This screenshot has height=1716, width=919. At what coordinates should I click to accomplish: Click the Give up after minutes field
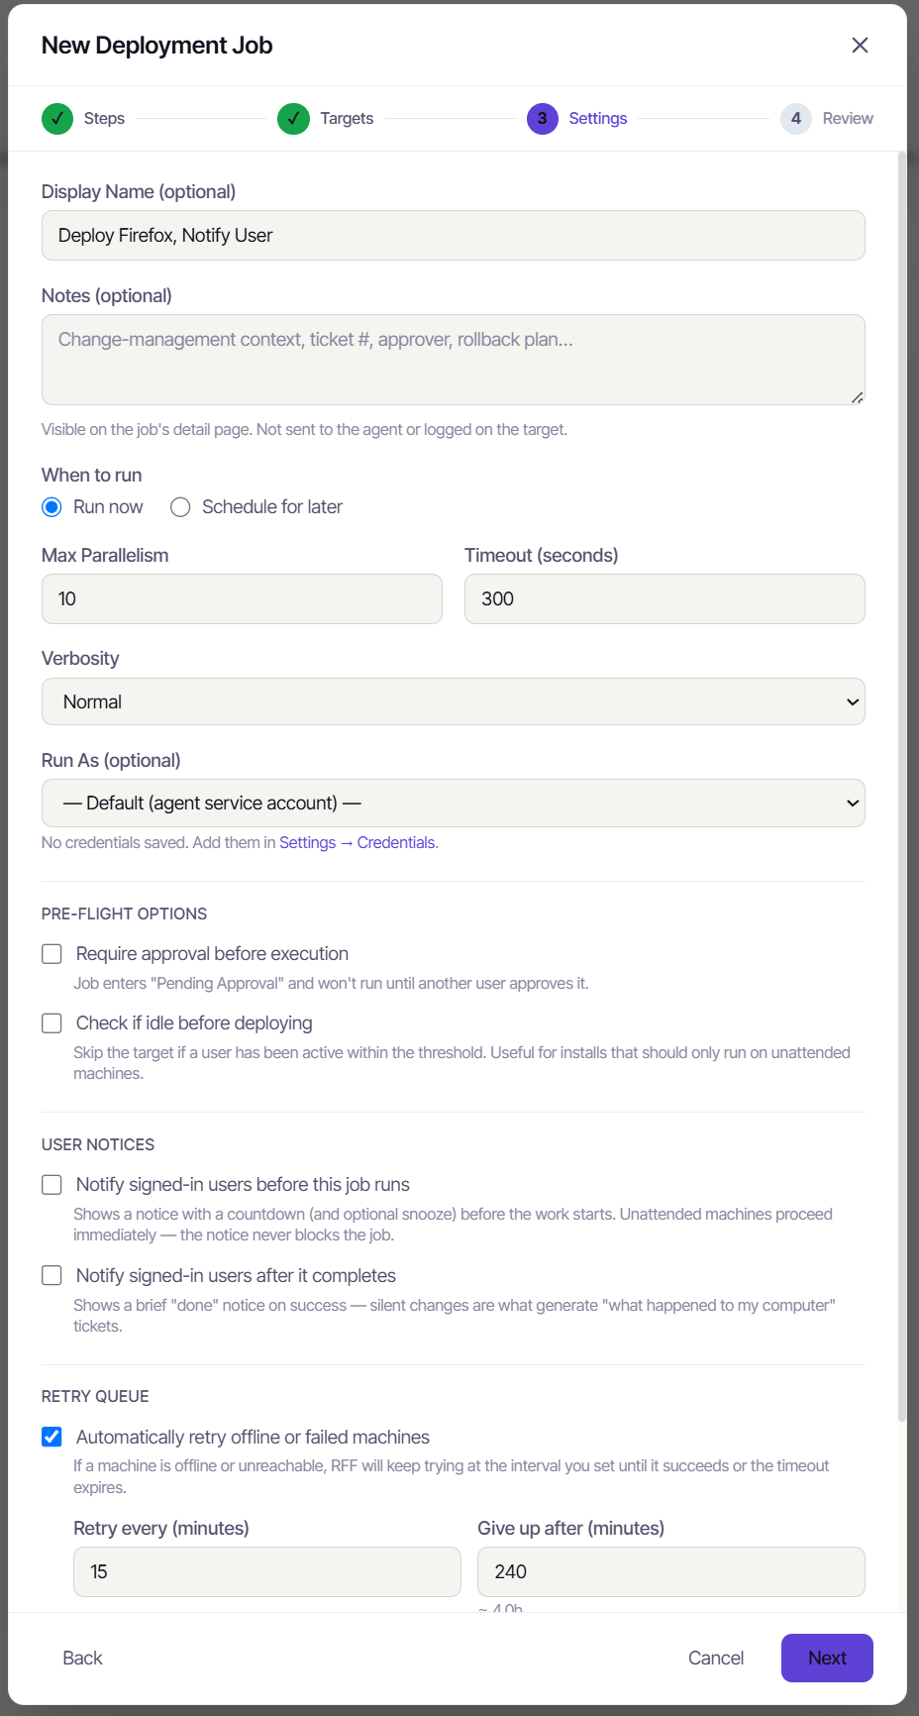[x=671, y=1572]
